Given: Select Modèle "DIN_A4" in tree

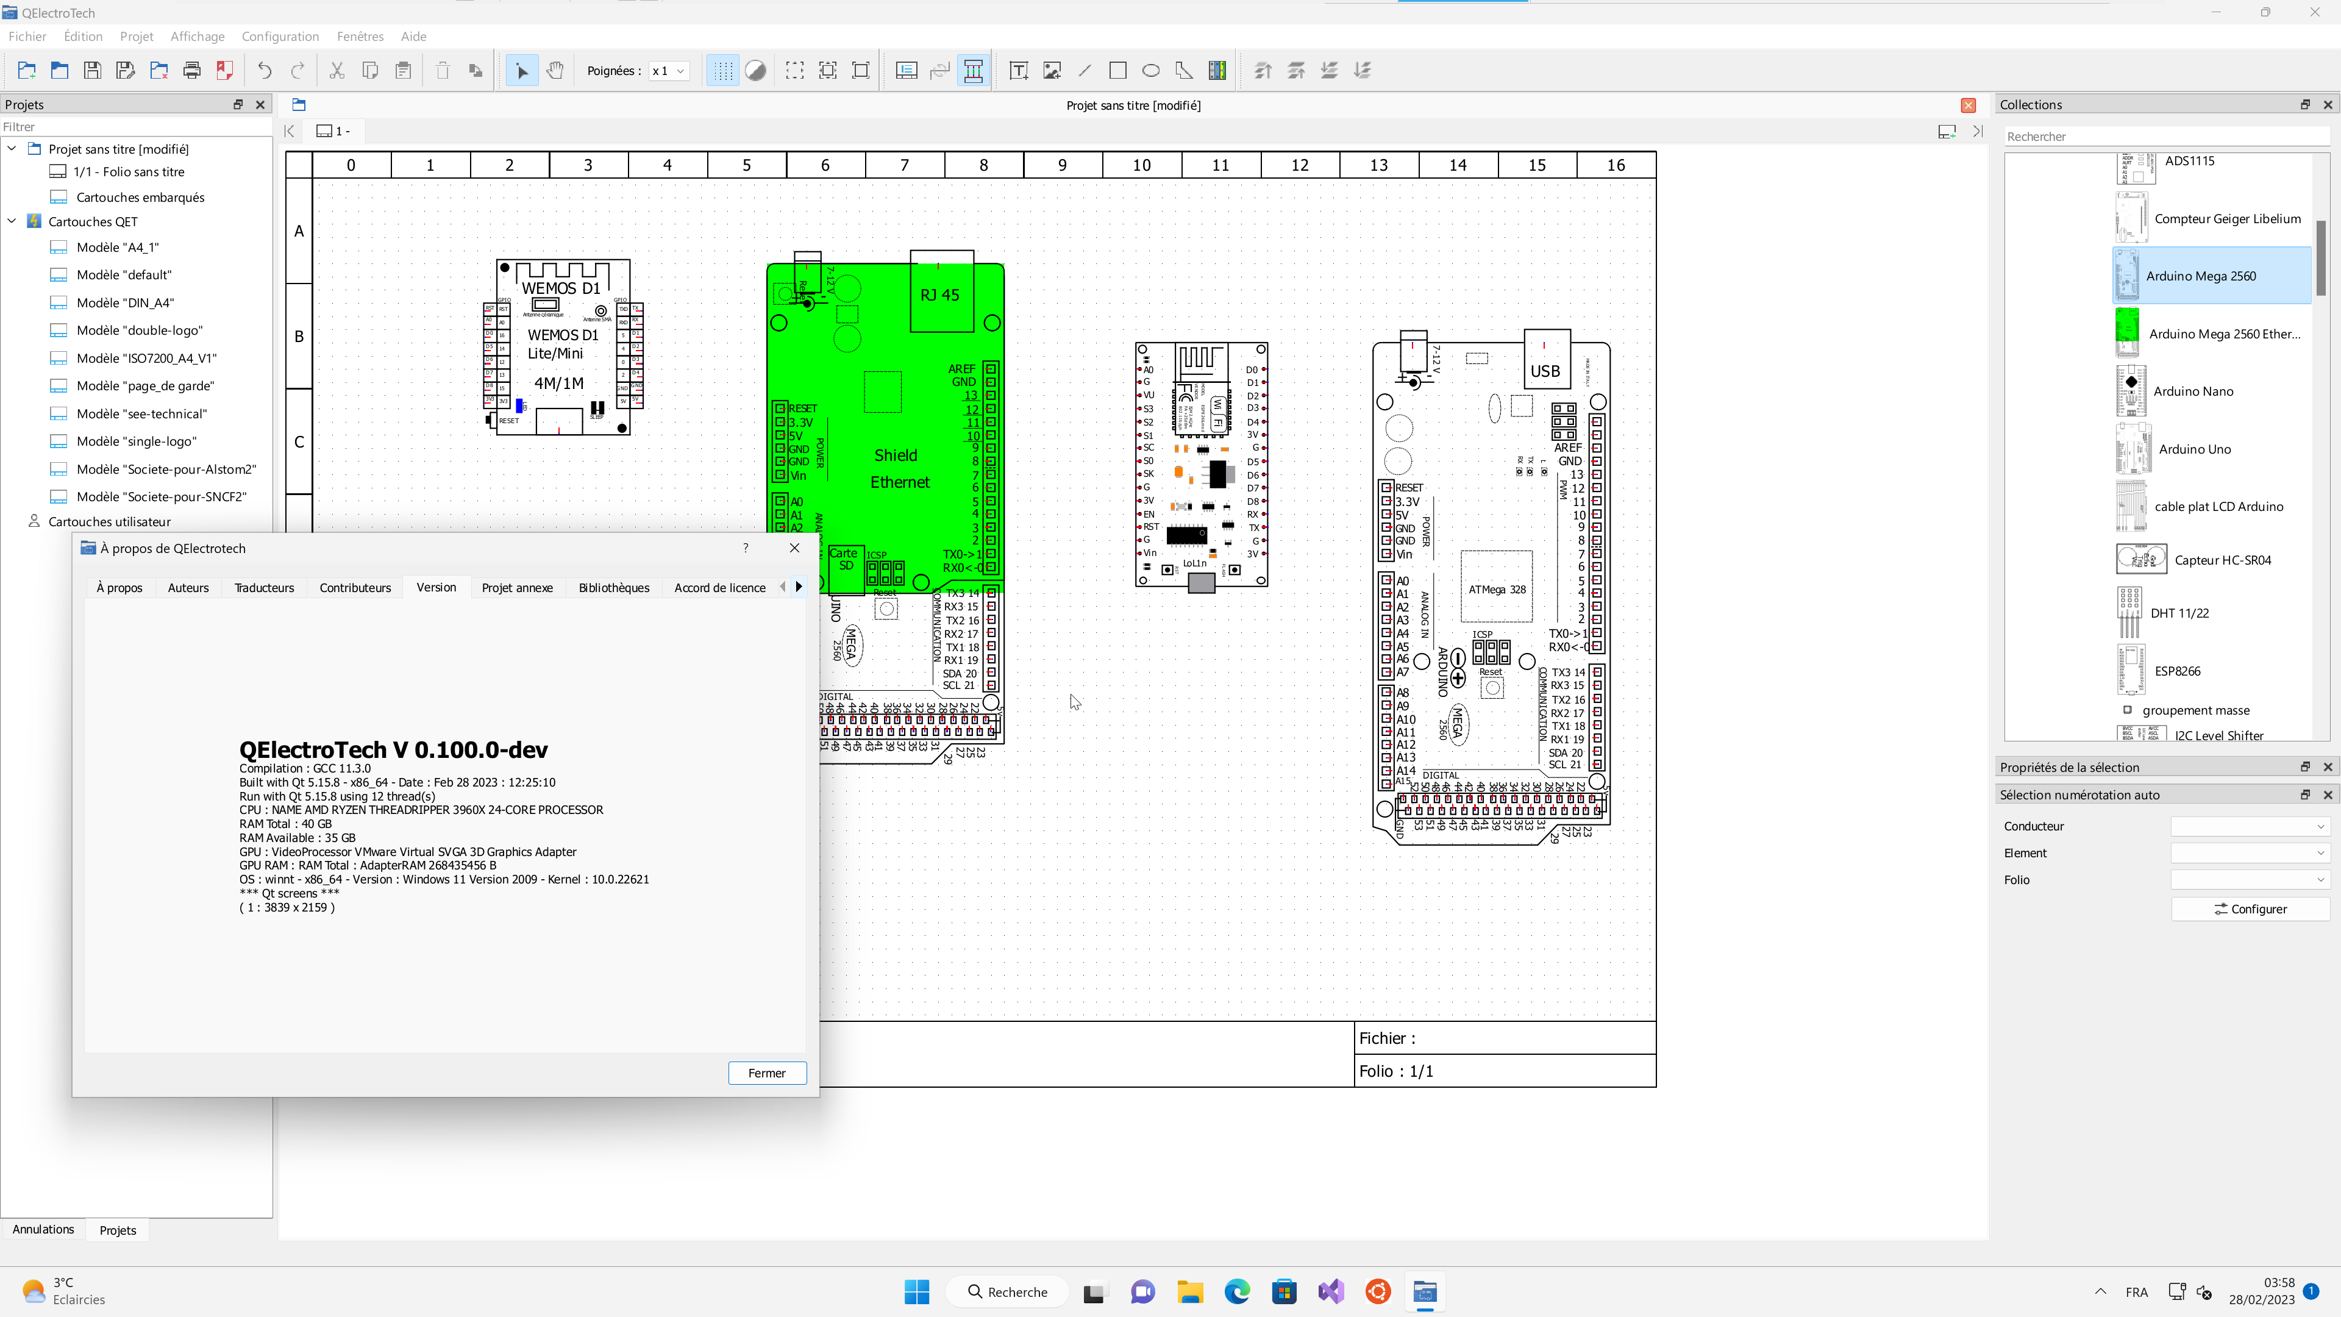Looking at the screenshot, I should coord(124,302).
